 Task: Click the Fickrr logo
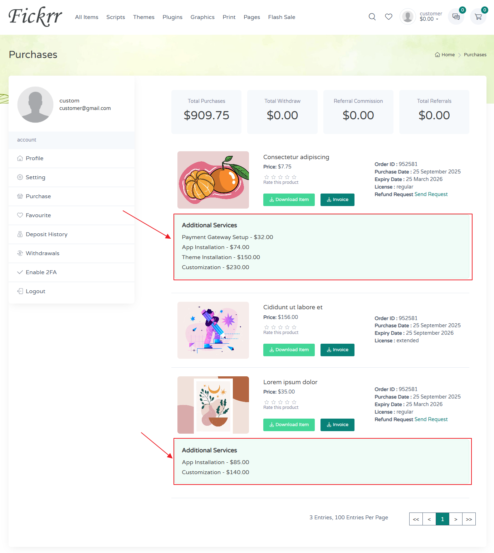(x=35, y=16)
